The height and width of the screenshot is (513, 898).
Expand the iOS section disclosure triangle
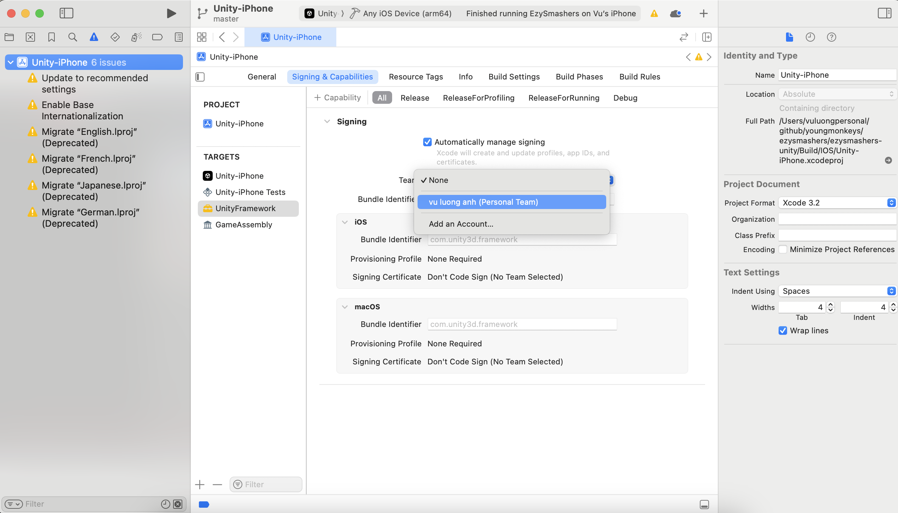click(x=345, y=221)
